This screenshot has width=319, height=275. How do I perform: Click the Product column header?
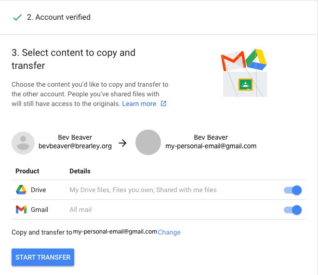coord(27,171)
